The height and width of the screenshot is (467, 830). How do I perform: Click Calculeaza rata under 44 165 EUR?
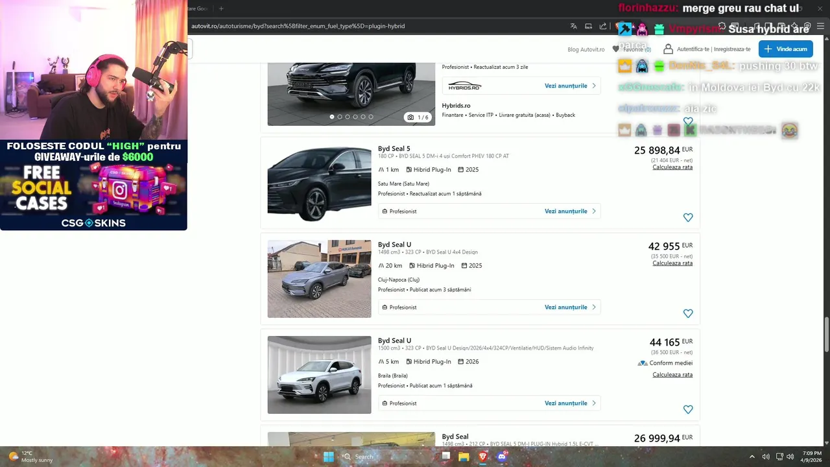[672, 375]
